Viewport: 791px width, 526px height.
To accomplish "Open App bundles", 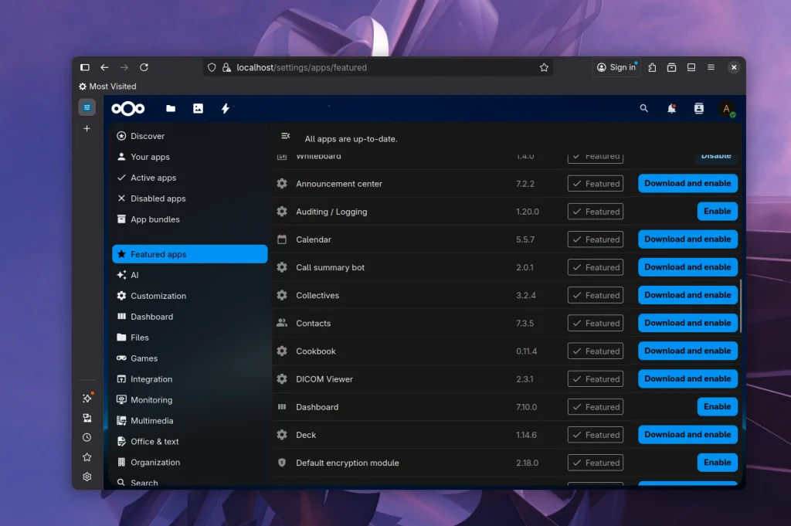I will click(x=190, y=219).
